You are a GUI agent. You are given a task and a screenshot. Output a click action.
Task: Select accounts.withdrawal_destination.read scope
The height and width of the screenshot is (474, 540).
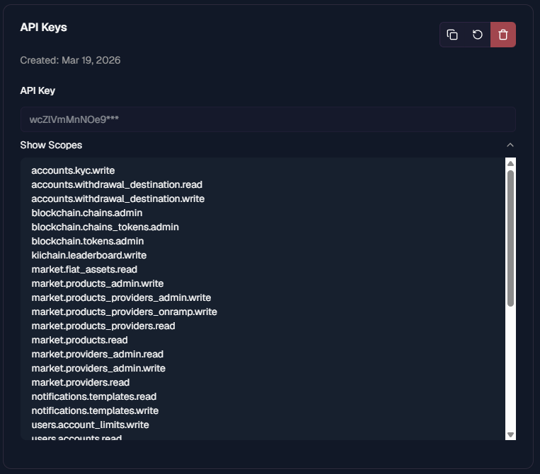pyautogui.click(x=117, y=184)
